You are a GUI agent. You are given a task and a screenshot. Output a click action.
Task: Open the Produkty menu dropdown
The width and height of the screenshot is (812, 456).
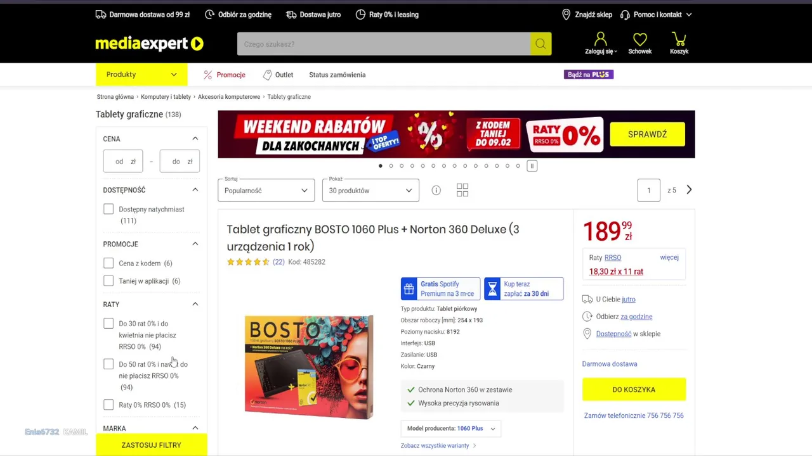click(x=141, y=75)
